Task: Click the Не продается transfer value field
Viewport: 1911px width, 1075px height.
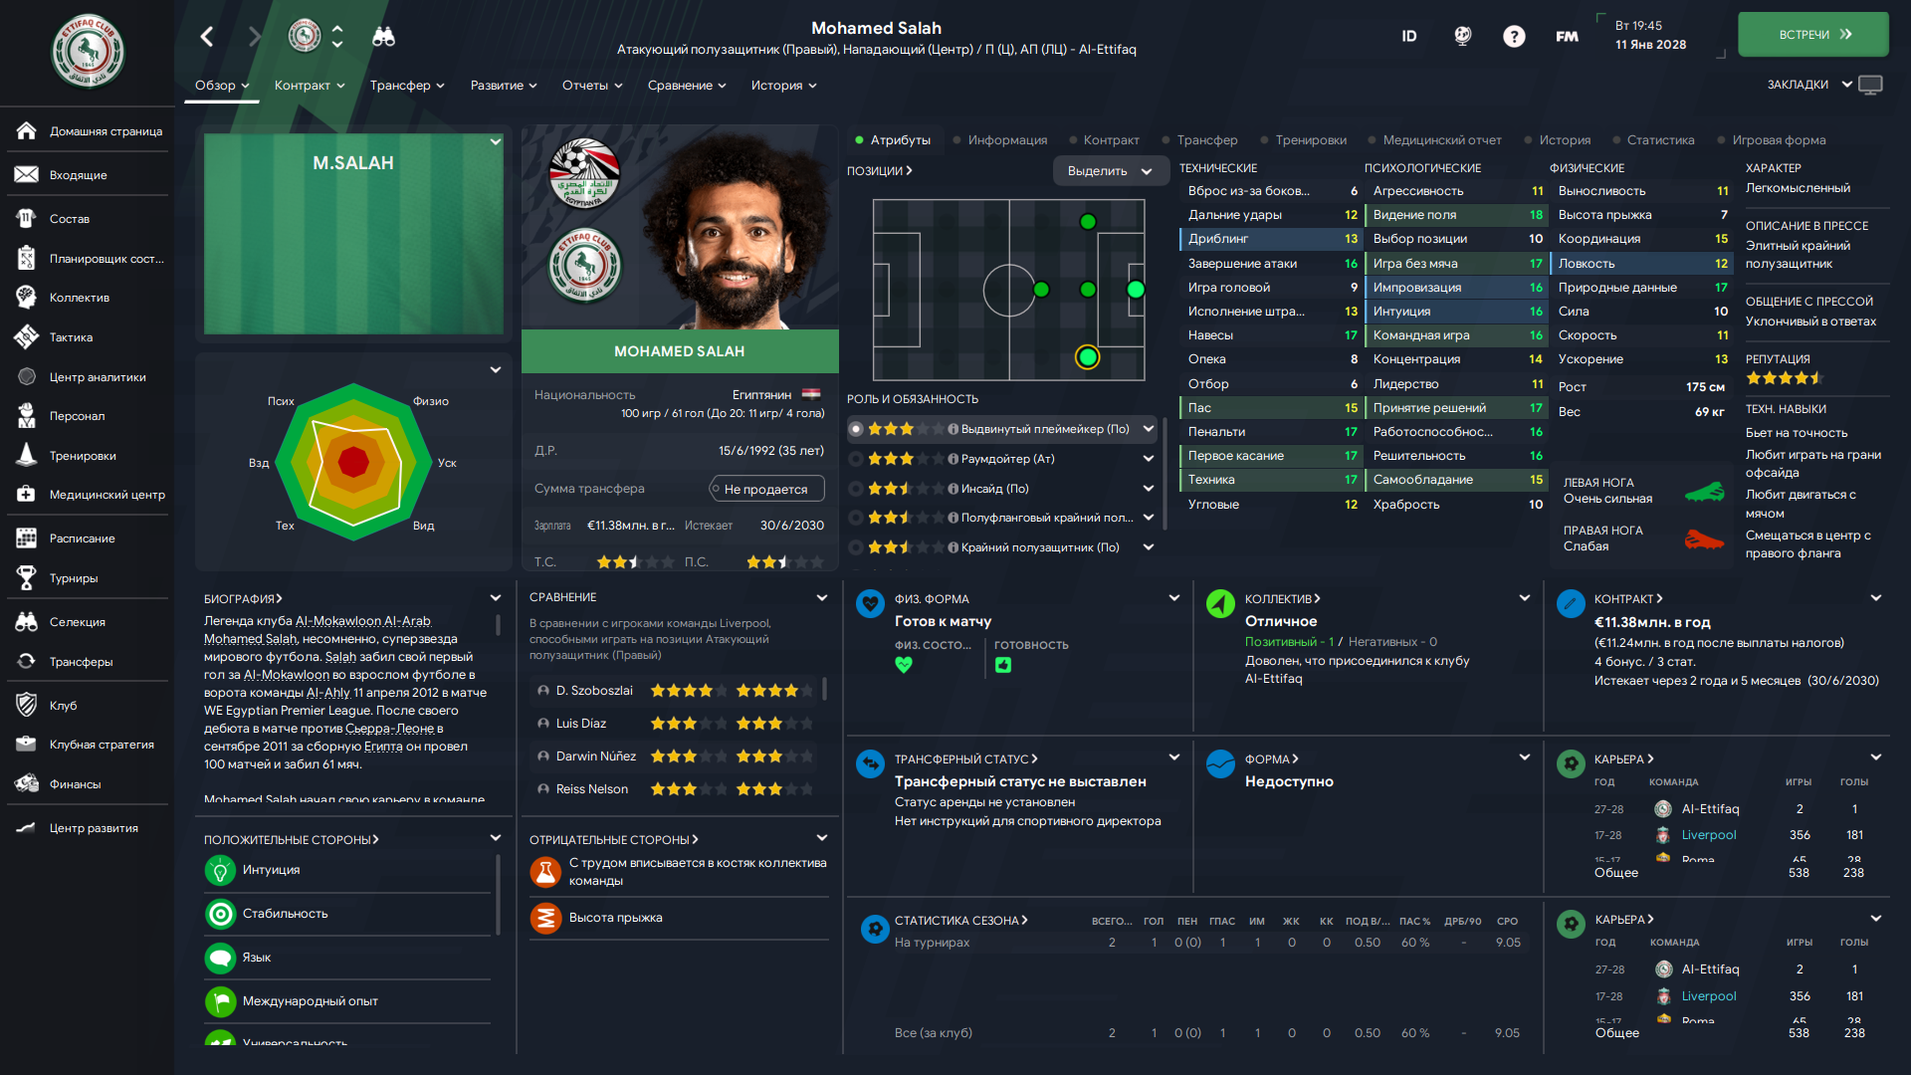Action: [766, 489]
